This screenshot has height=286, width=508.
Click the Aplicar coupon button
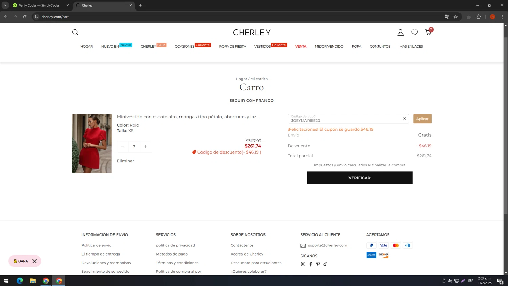[x=422, y=119]
